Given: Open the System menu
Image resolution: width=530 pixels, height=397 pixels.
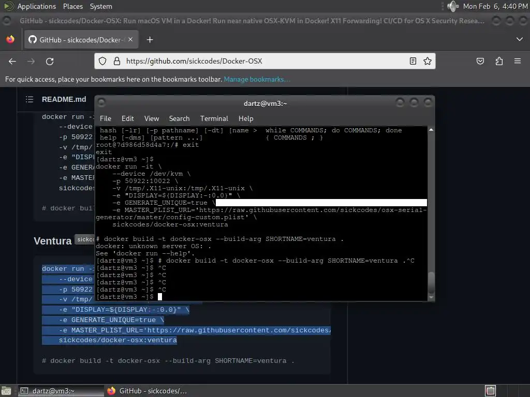Looking at the screenshot, I should 101,6.
